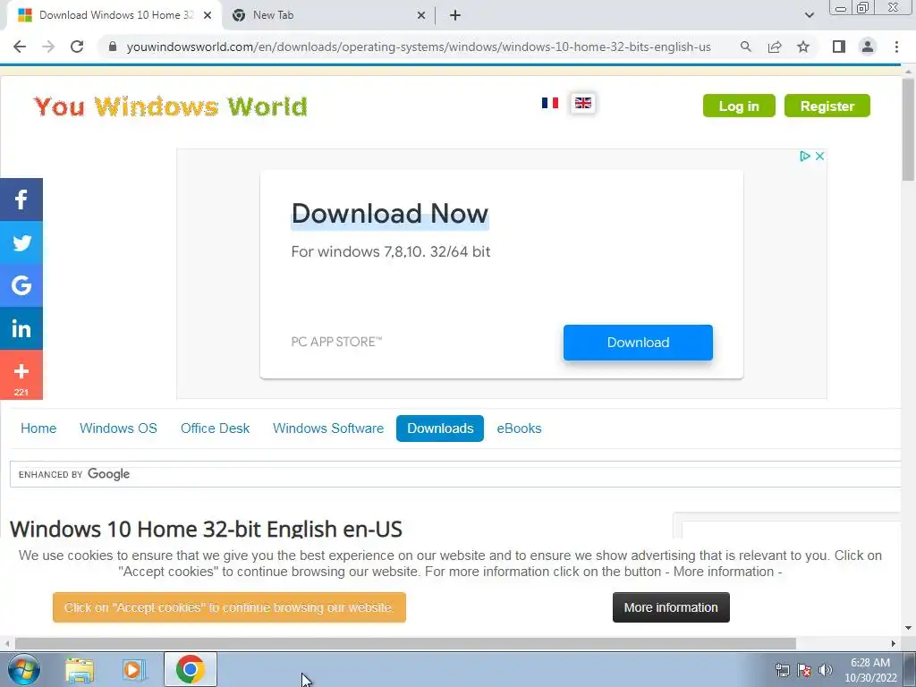Click the zoom magnifier icon in address bar

point(745,47)
